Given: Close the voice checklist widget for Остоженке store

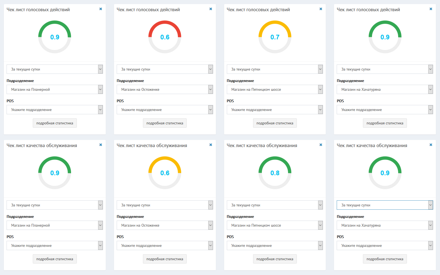Looking at the screenshot, I should (211, 9).
